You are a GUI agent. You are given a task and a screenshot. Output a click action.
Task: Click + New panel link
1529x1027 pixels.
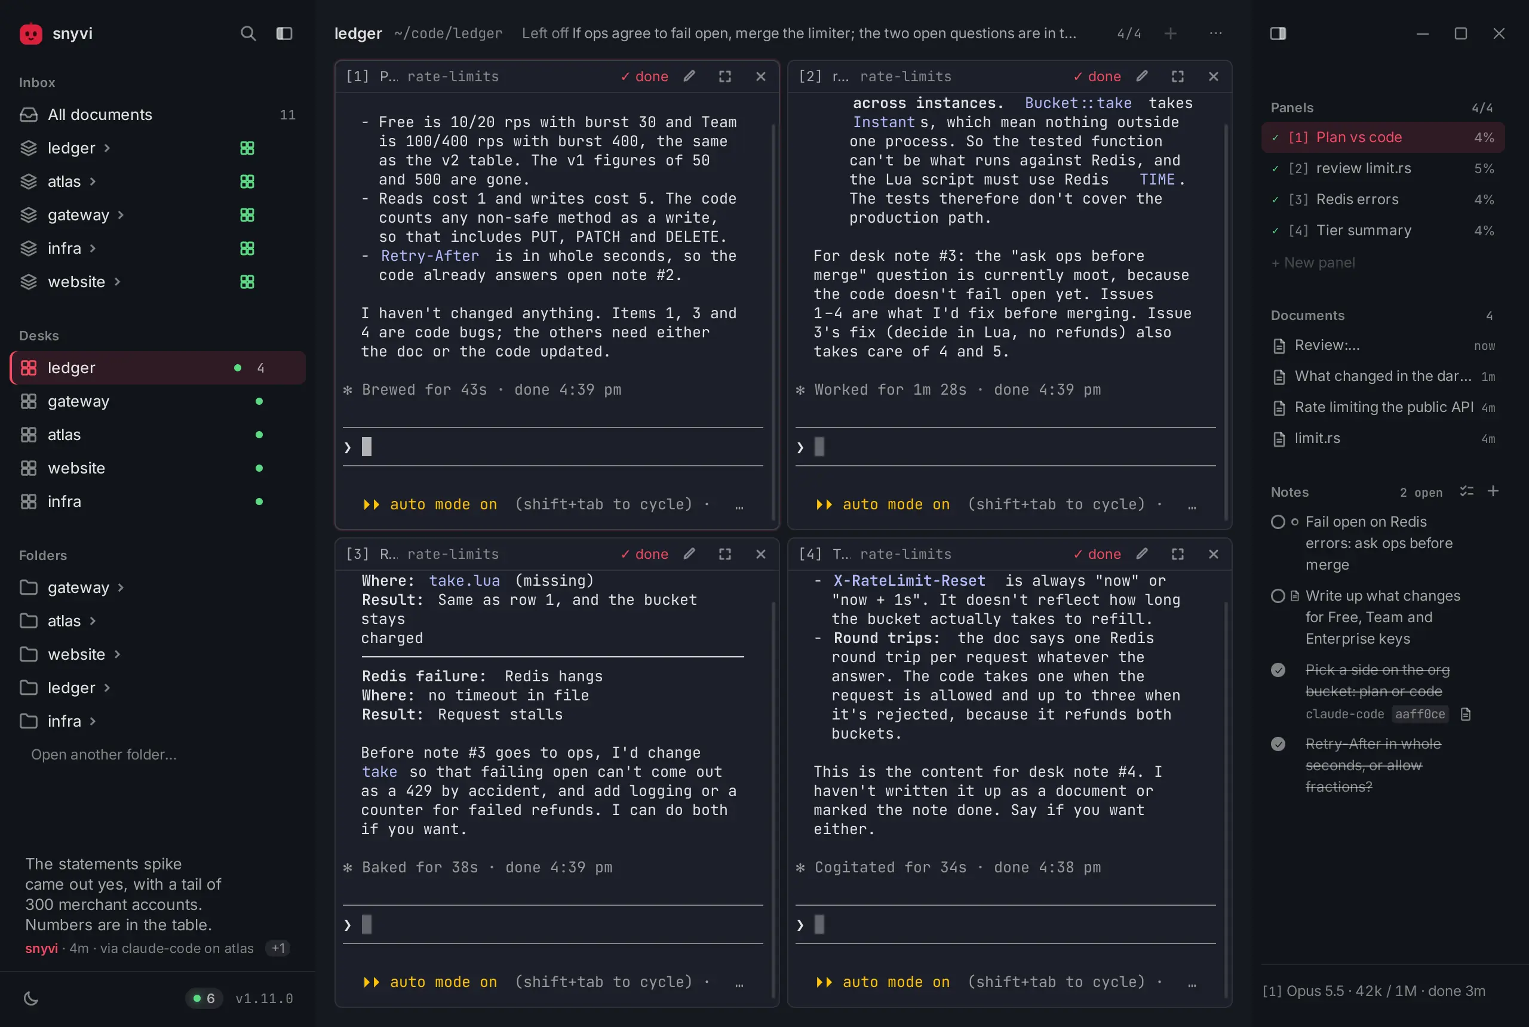tap(1313, 263)
